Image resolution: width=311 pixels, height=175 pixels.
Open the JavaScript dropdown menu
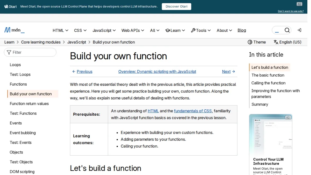[x=104, y=30]
